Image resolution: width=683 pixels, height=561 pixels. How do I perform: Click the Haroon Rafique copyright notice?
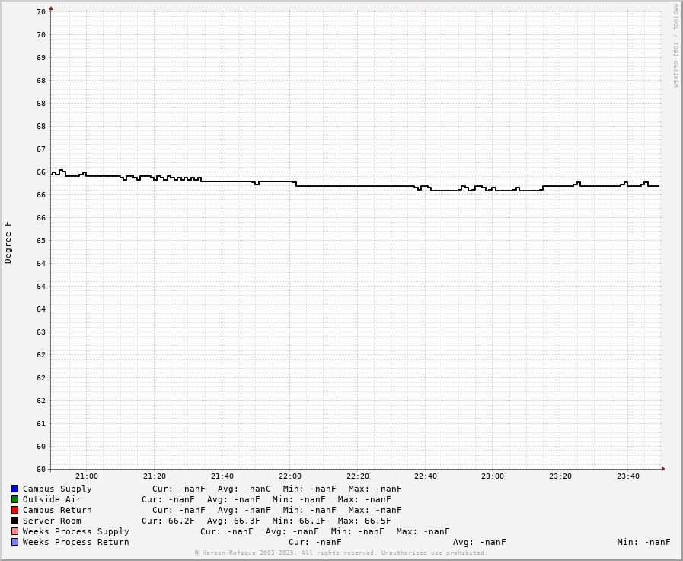click(x=340, y=553)
